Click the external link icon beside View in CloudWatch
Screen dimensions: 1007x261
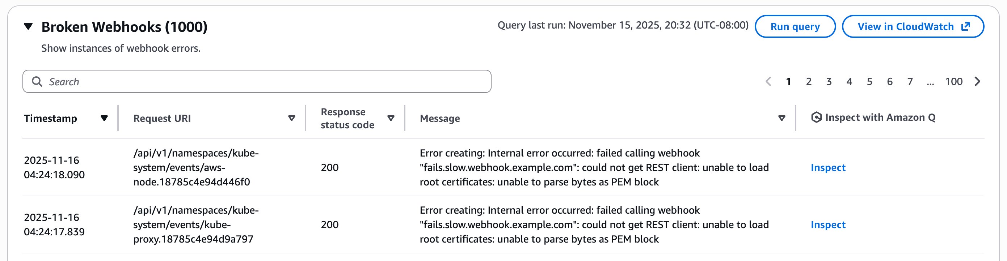(966, 26)
